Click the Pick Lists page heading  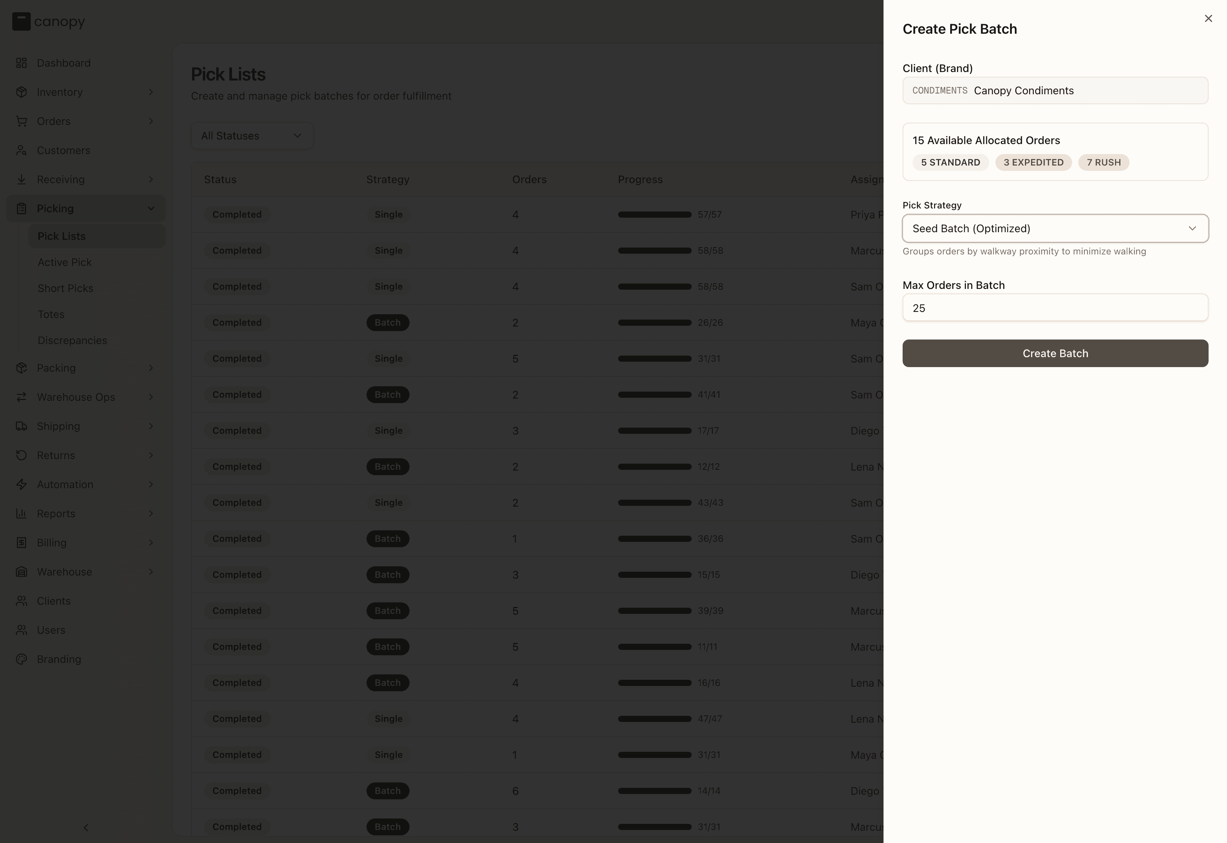point(228,74)
